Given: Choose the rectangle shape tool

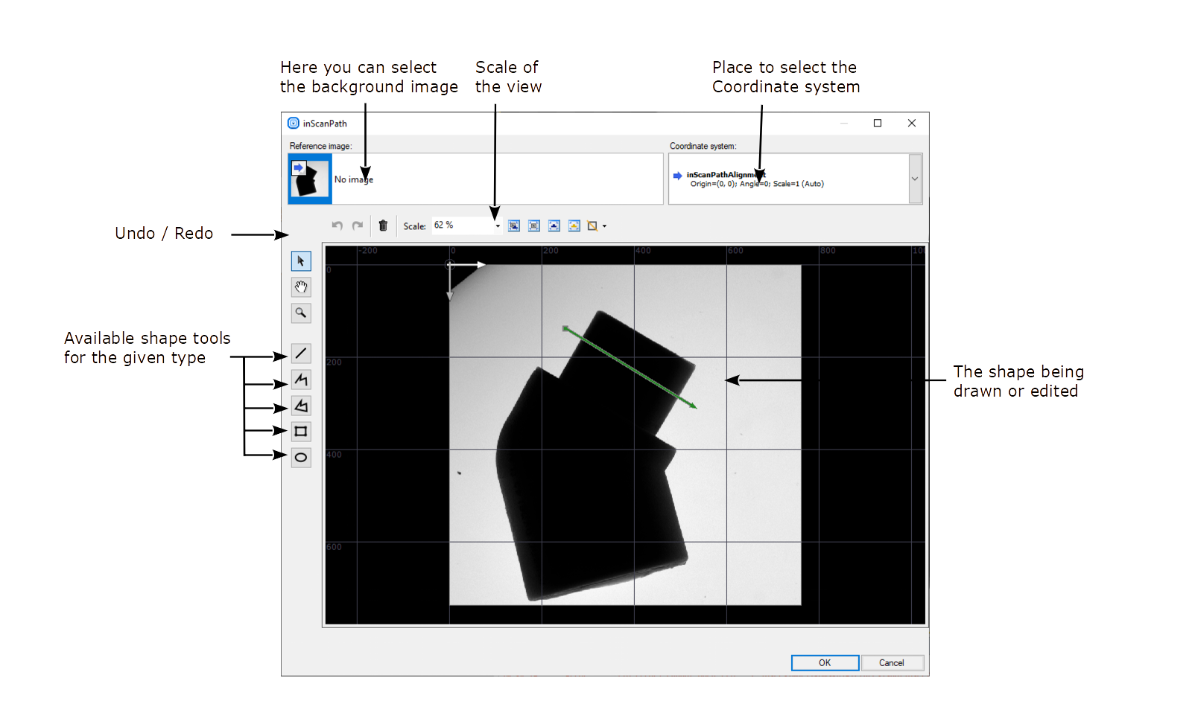Looking at the screenshot, I should pos(300,432).
